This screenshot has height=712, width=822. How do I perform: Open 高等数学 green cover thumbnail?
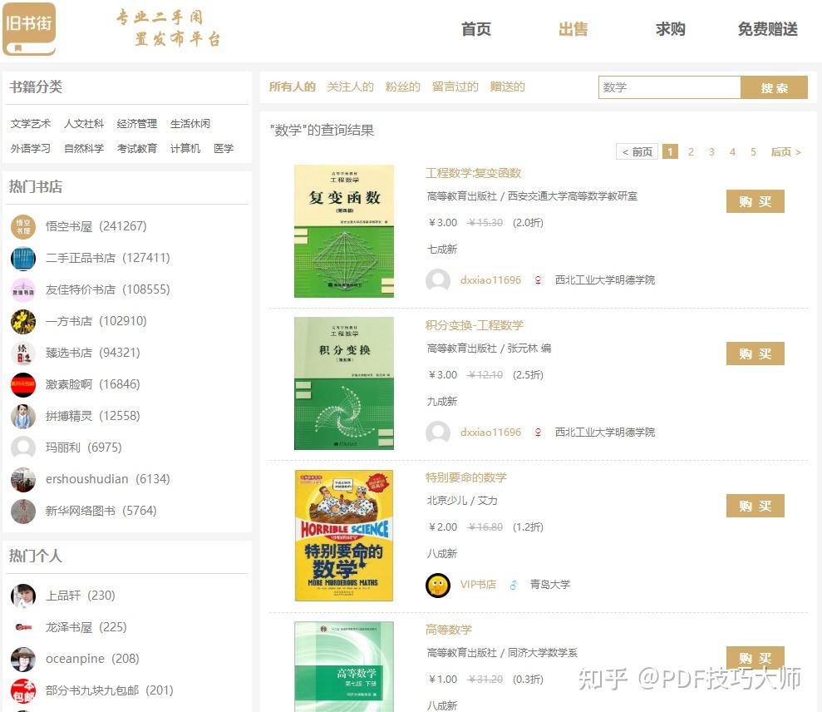coord(344,667)
